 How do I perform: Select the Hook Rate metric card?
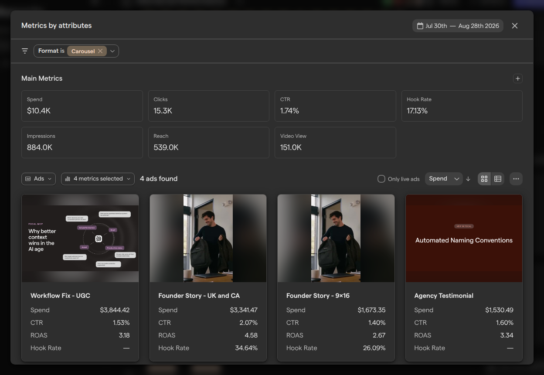coord(462,106)
